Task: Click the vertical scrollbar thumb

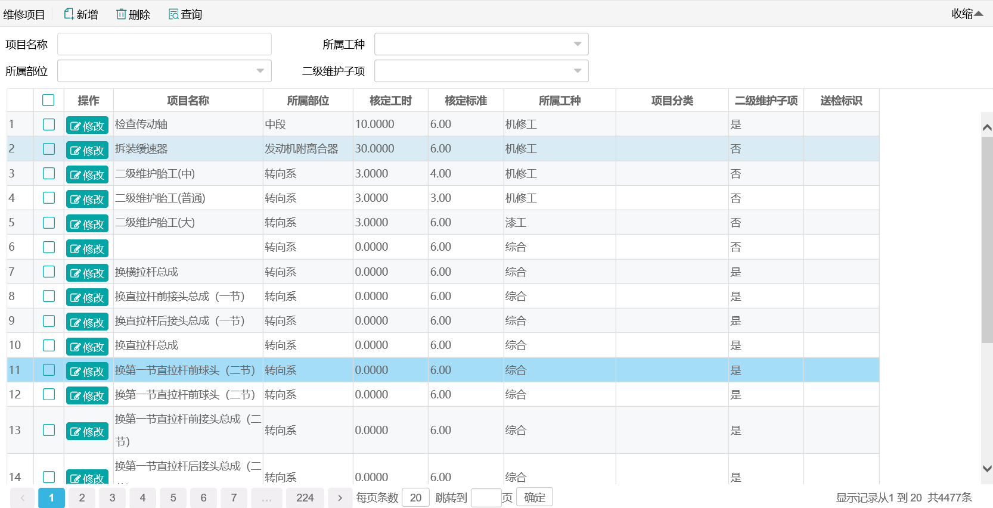Action: [x=987, y=240]
